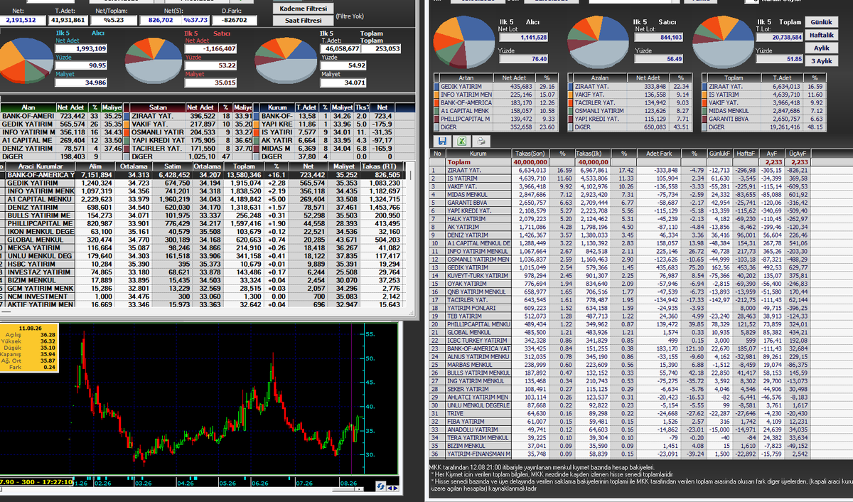The width and height of the screenshot is (853, 502).
Task: Click green swatch beside OSMANLI YATIRIM in Azalan list
Action: pyautogui.click(x=569, y=110)
